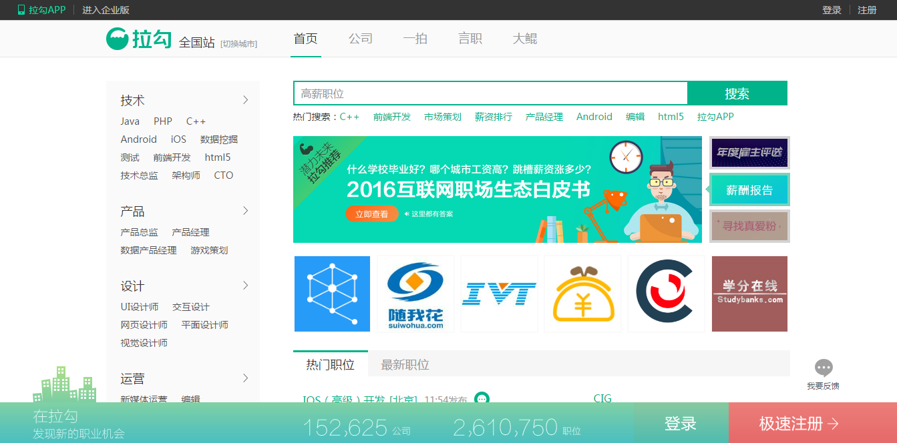
Task: Click the 极速注册 button
Action: tap(799, 424)
